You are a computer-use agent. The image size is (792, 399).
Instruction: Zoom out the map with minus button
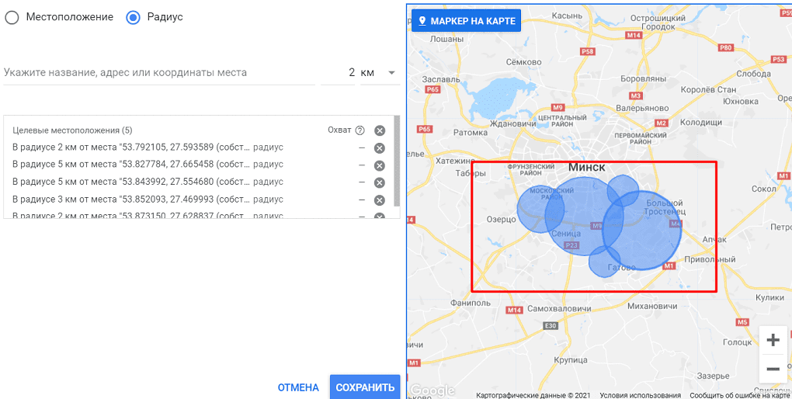point(773,369)
